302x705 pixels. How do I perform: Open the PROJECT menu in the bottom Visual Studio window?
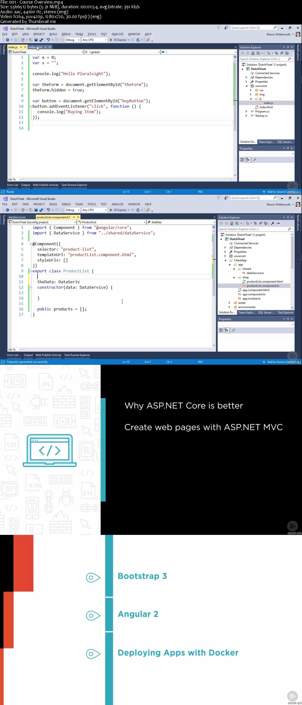39,204
